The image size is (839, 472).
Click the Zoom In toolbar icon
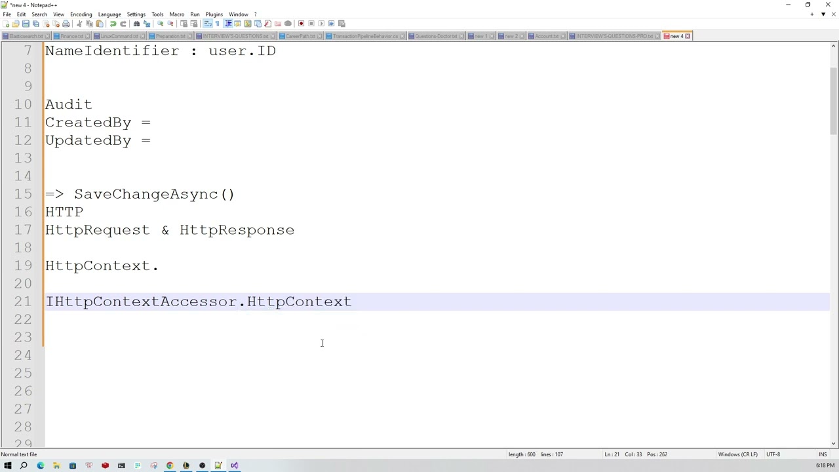pyautogui.click(x=160, y=24)
